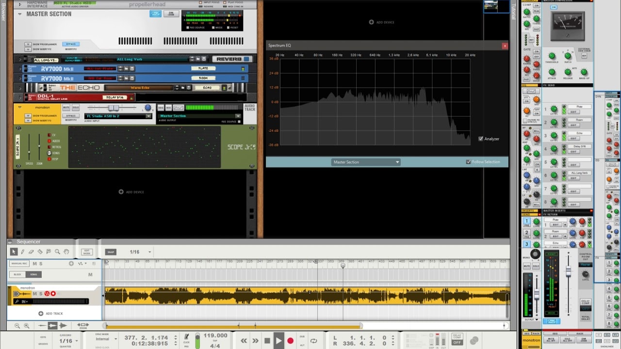621x349 pixels.
Task: Close the Spectrum EQ window
Action: tap(505, 46)
